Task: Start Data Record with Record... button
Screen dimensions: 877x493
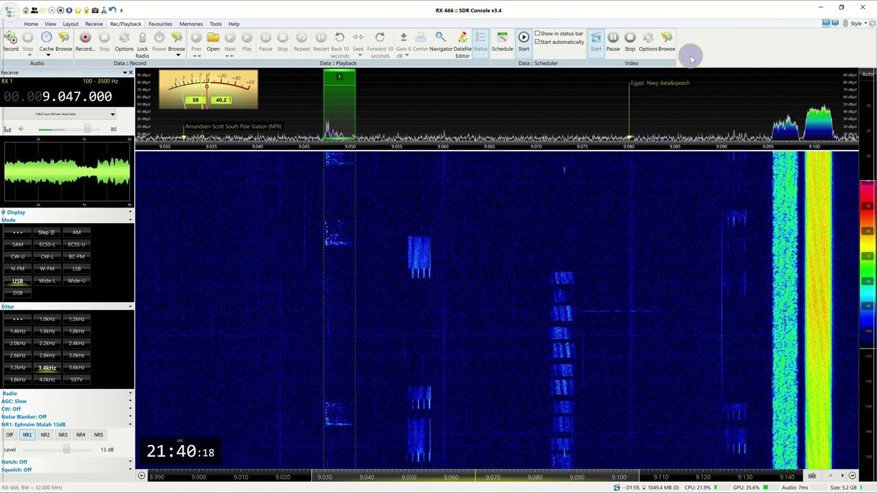Action: [85, 41]
